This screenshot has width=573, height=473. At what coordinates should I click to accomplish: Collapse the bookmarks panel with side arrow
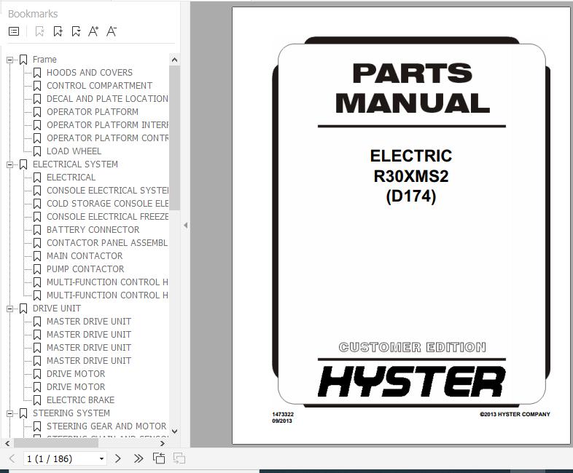pos(186,226)
